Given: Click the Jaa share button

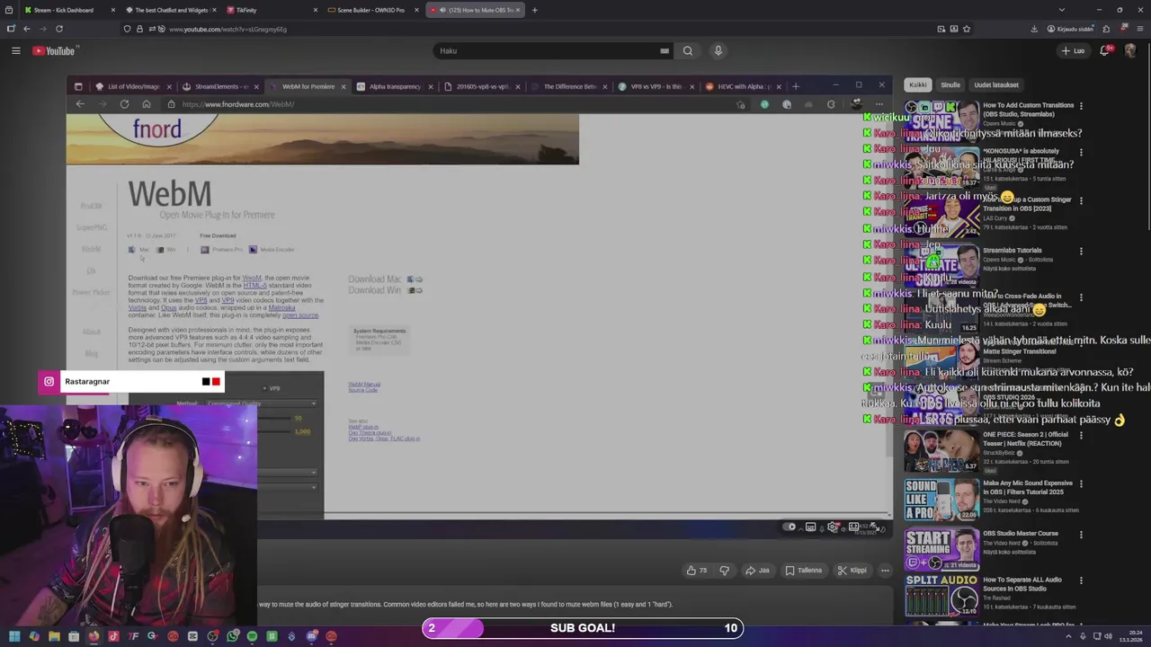Looking at the screenshot, I should [757, 570].
